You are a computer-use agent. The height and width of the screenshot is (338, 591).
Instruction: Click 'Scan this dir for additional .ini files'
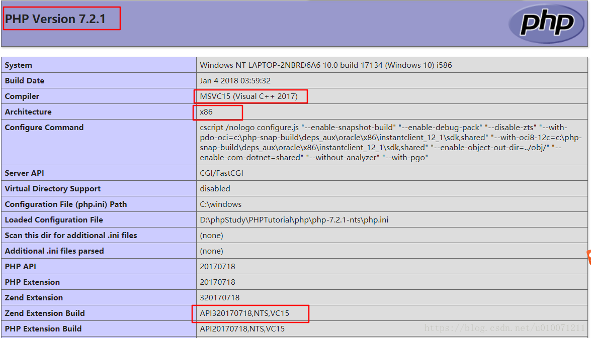coord(71,235)
